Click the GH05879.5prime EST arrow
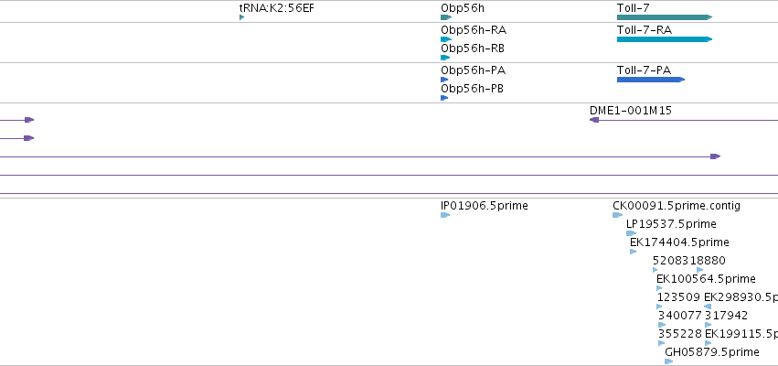 click(x=669, y=361)
